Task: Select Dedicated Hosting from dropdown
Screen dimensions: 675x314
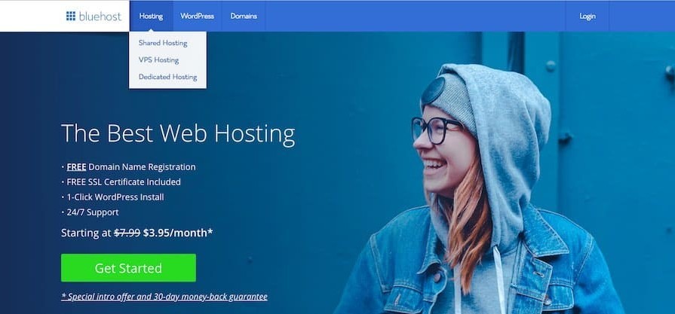Action: 167,77
